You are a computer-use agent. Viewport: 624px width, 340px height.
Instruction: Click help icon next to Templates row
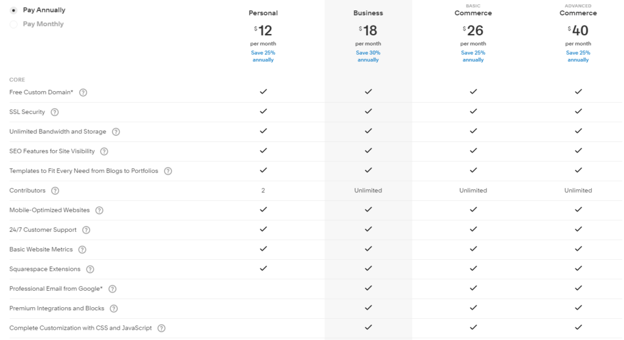[x=168, y=171]
